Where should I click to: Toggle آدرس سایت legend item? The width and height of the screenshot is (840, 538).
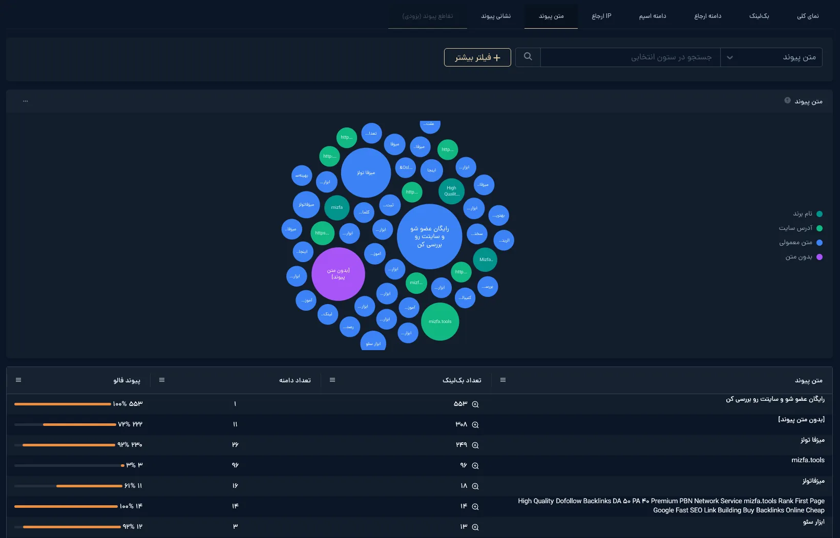click(800, 228)
